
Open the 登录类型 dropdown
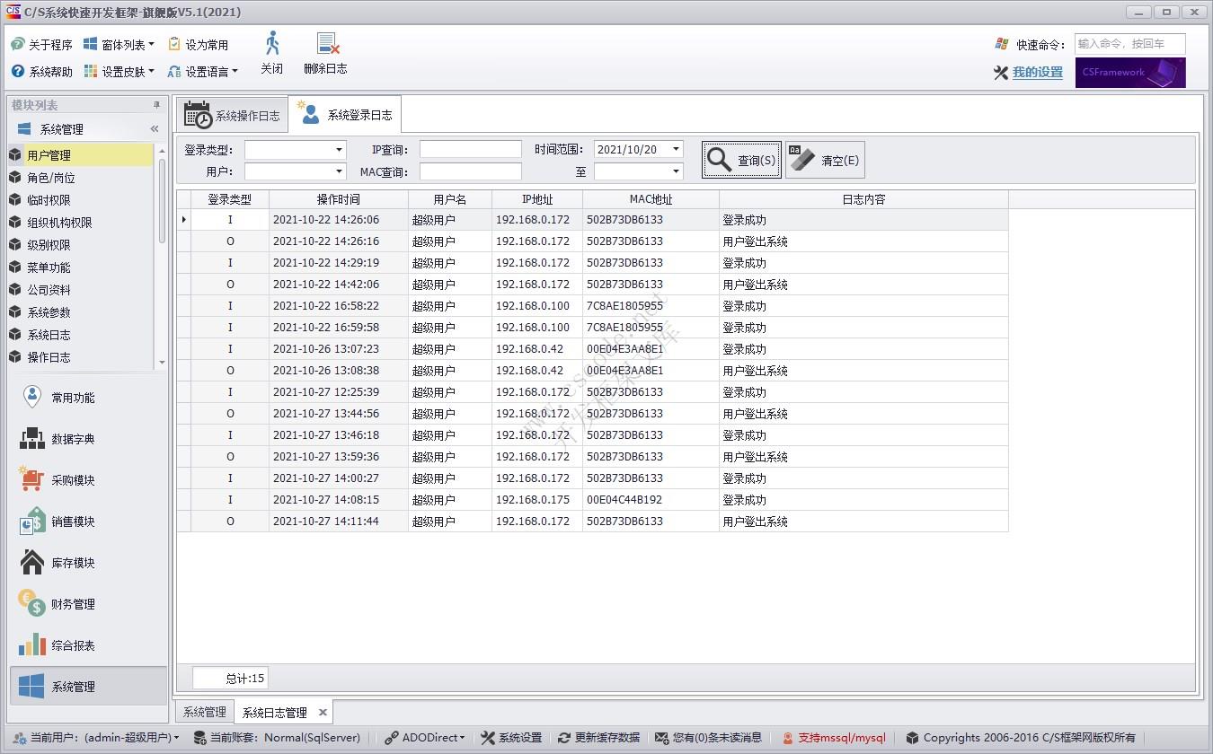pyautogui.click(x=337, y=149)
